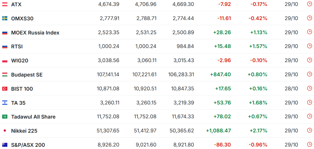Open the ATX index link
314x149 pixels.
tap(16, 5)
